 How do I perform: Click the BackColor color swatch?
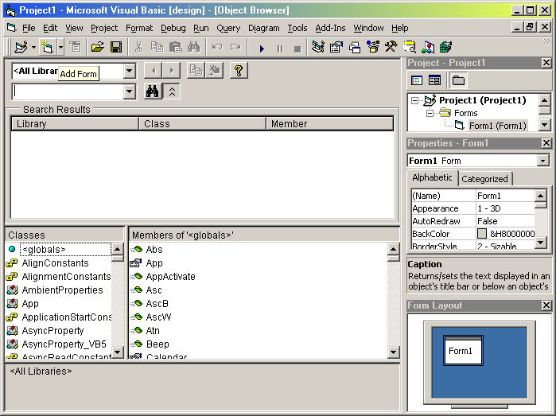[482, 233]
